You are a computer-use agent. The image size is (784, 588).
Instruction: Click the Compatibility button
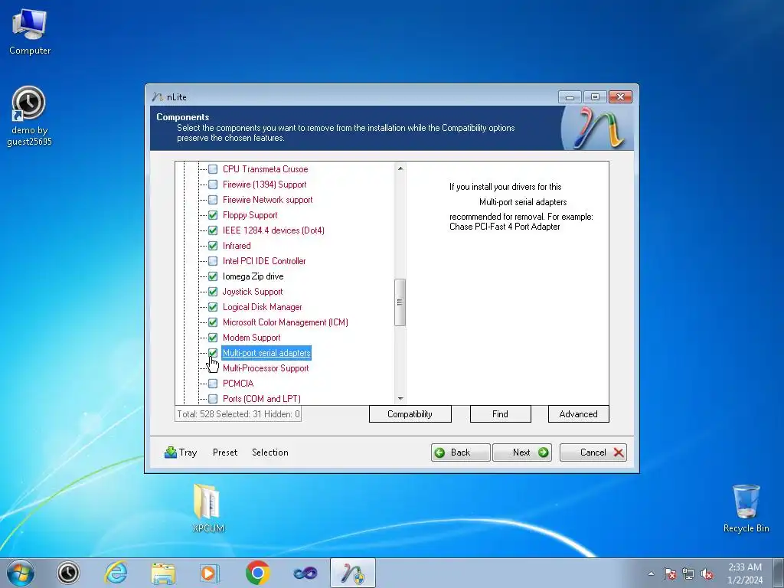(x=410, y=414)
